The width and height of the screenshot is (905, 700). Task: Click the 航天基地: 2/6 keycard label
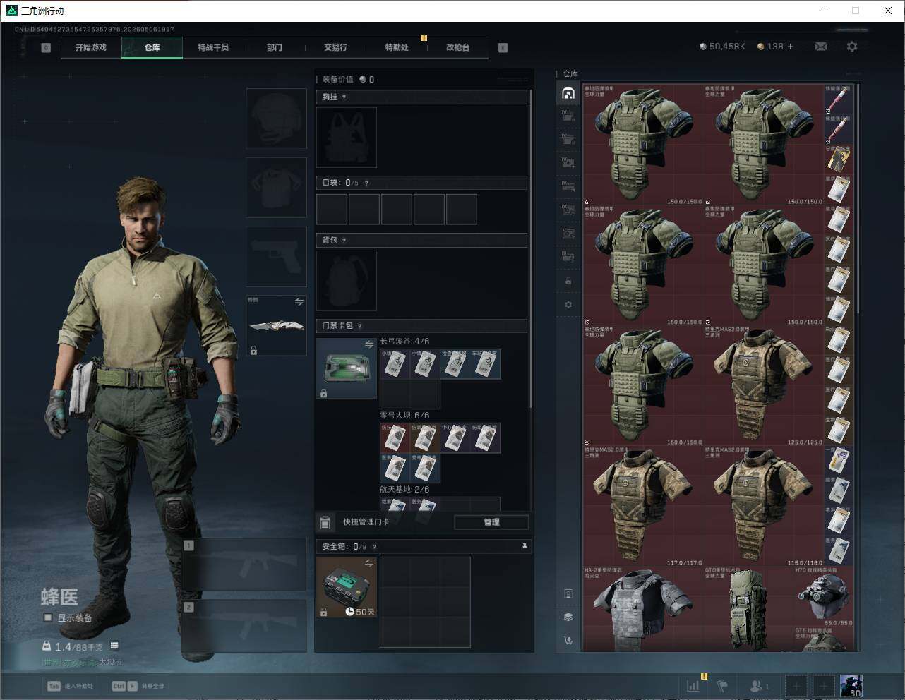click(x=404, y=490)
